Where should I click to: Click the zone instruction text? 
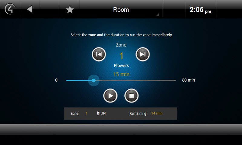pyautogui.click(x=121, y=35)
